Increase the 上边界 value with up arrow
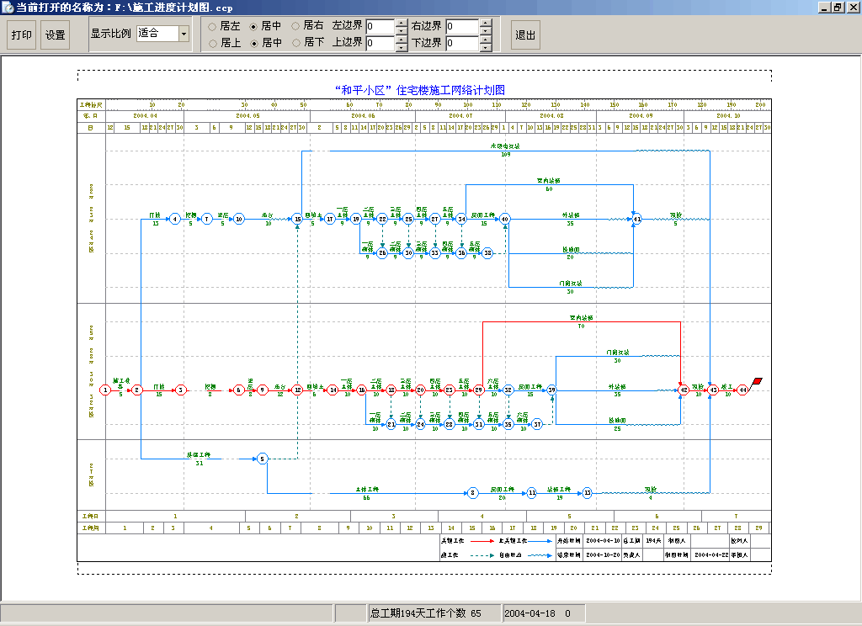This screenshot has width=862, height=626. tap(402, 40)
